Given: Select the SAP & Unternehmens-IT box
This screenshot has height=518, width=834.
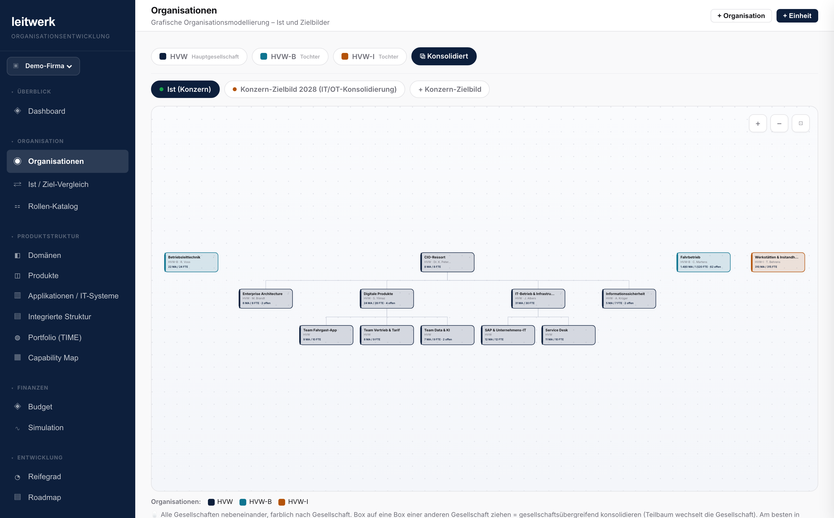Looking at the screenshot, I should (x=508, y=335).
